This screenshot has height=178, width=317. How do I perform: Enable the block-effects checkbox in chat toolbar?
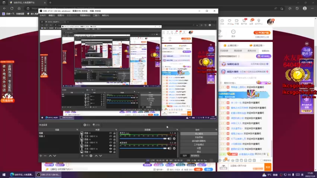[262, 161]
